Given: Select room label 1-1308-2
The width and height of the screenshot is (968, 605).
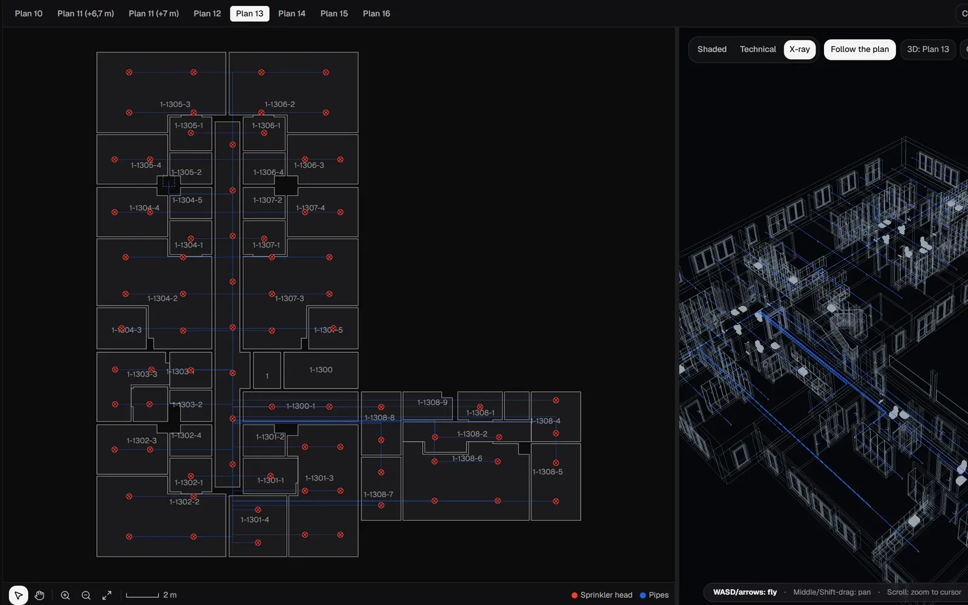Looking at the screenshot, I should 472,434.
